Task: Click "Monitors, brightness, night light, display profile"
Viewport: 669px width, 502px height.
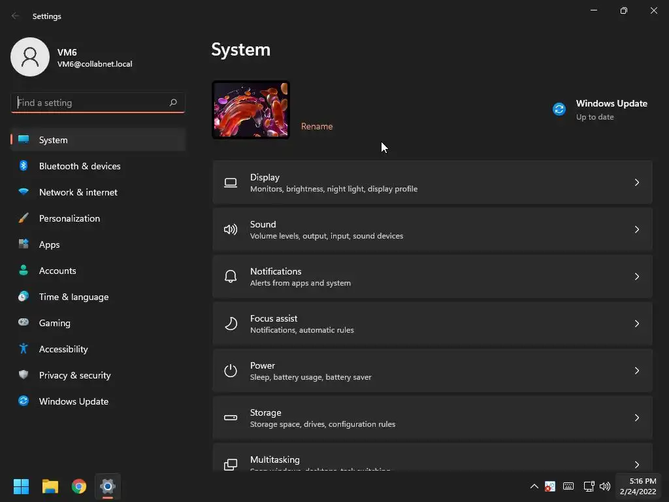Action: click(334, 189)
